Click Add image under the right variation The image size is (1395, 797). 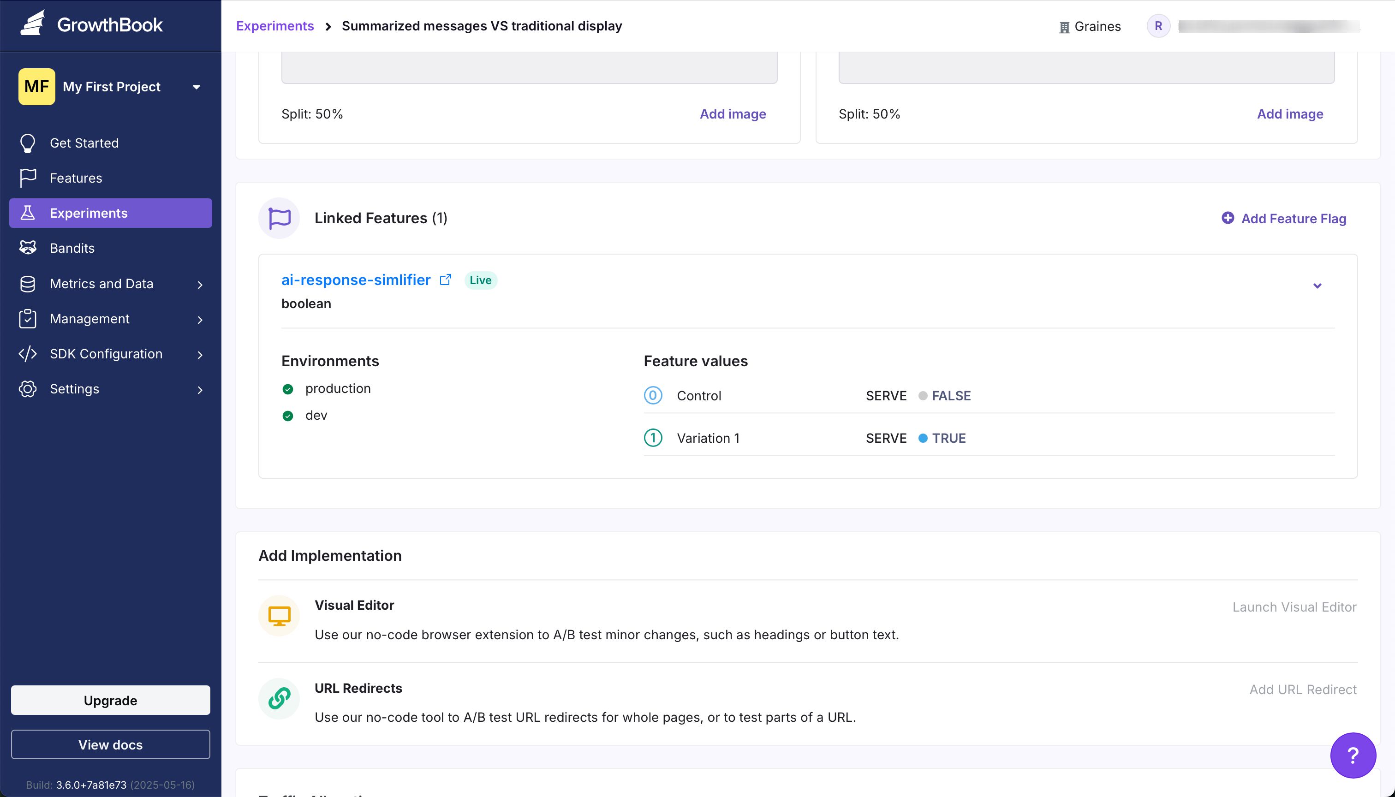[1290, 114]
